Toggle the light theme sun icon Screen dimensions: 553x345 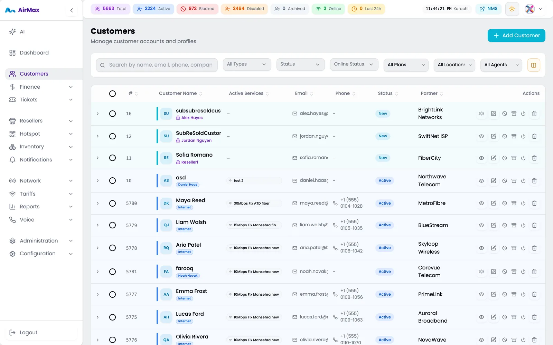[x=512, y=9]
